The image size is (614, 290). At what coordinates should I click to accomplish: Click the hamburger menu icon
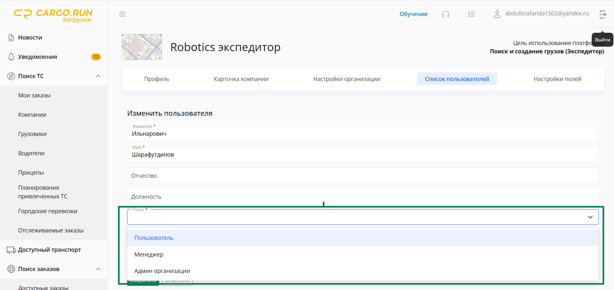tap(122, 14)
